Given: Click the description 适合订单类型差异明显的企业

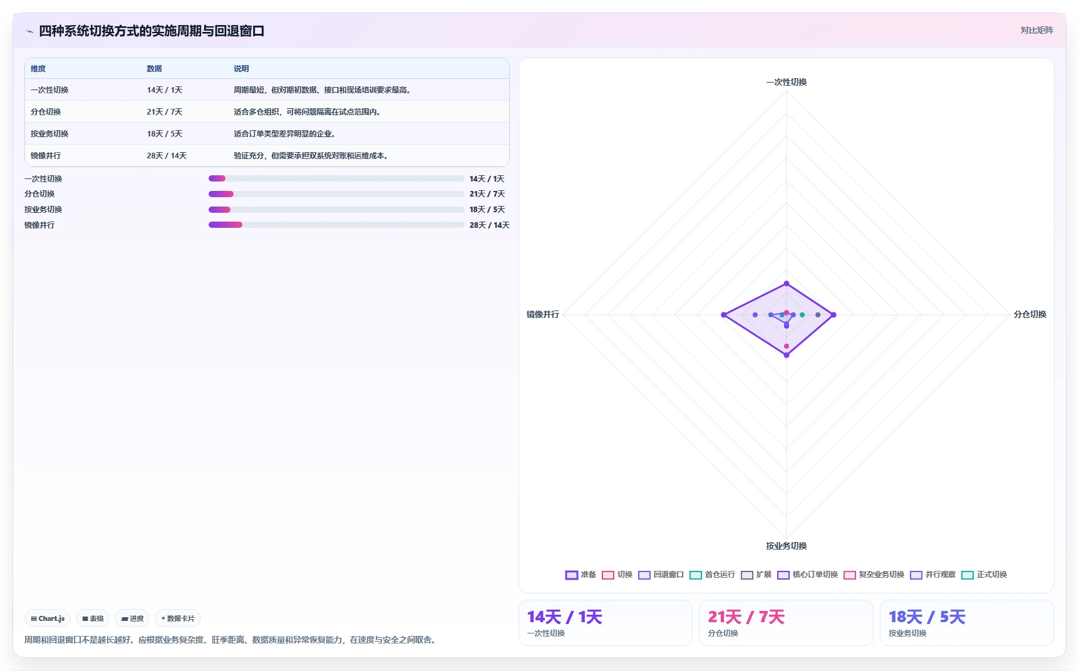Looking at the screenshot, I should 286,134.
